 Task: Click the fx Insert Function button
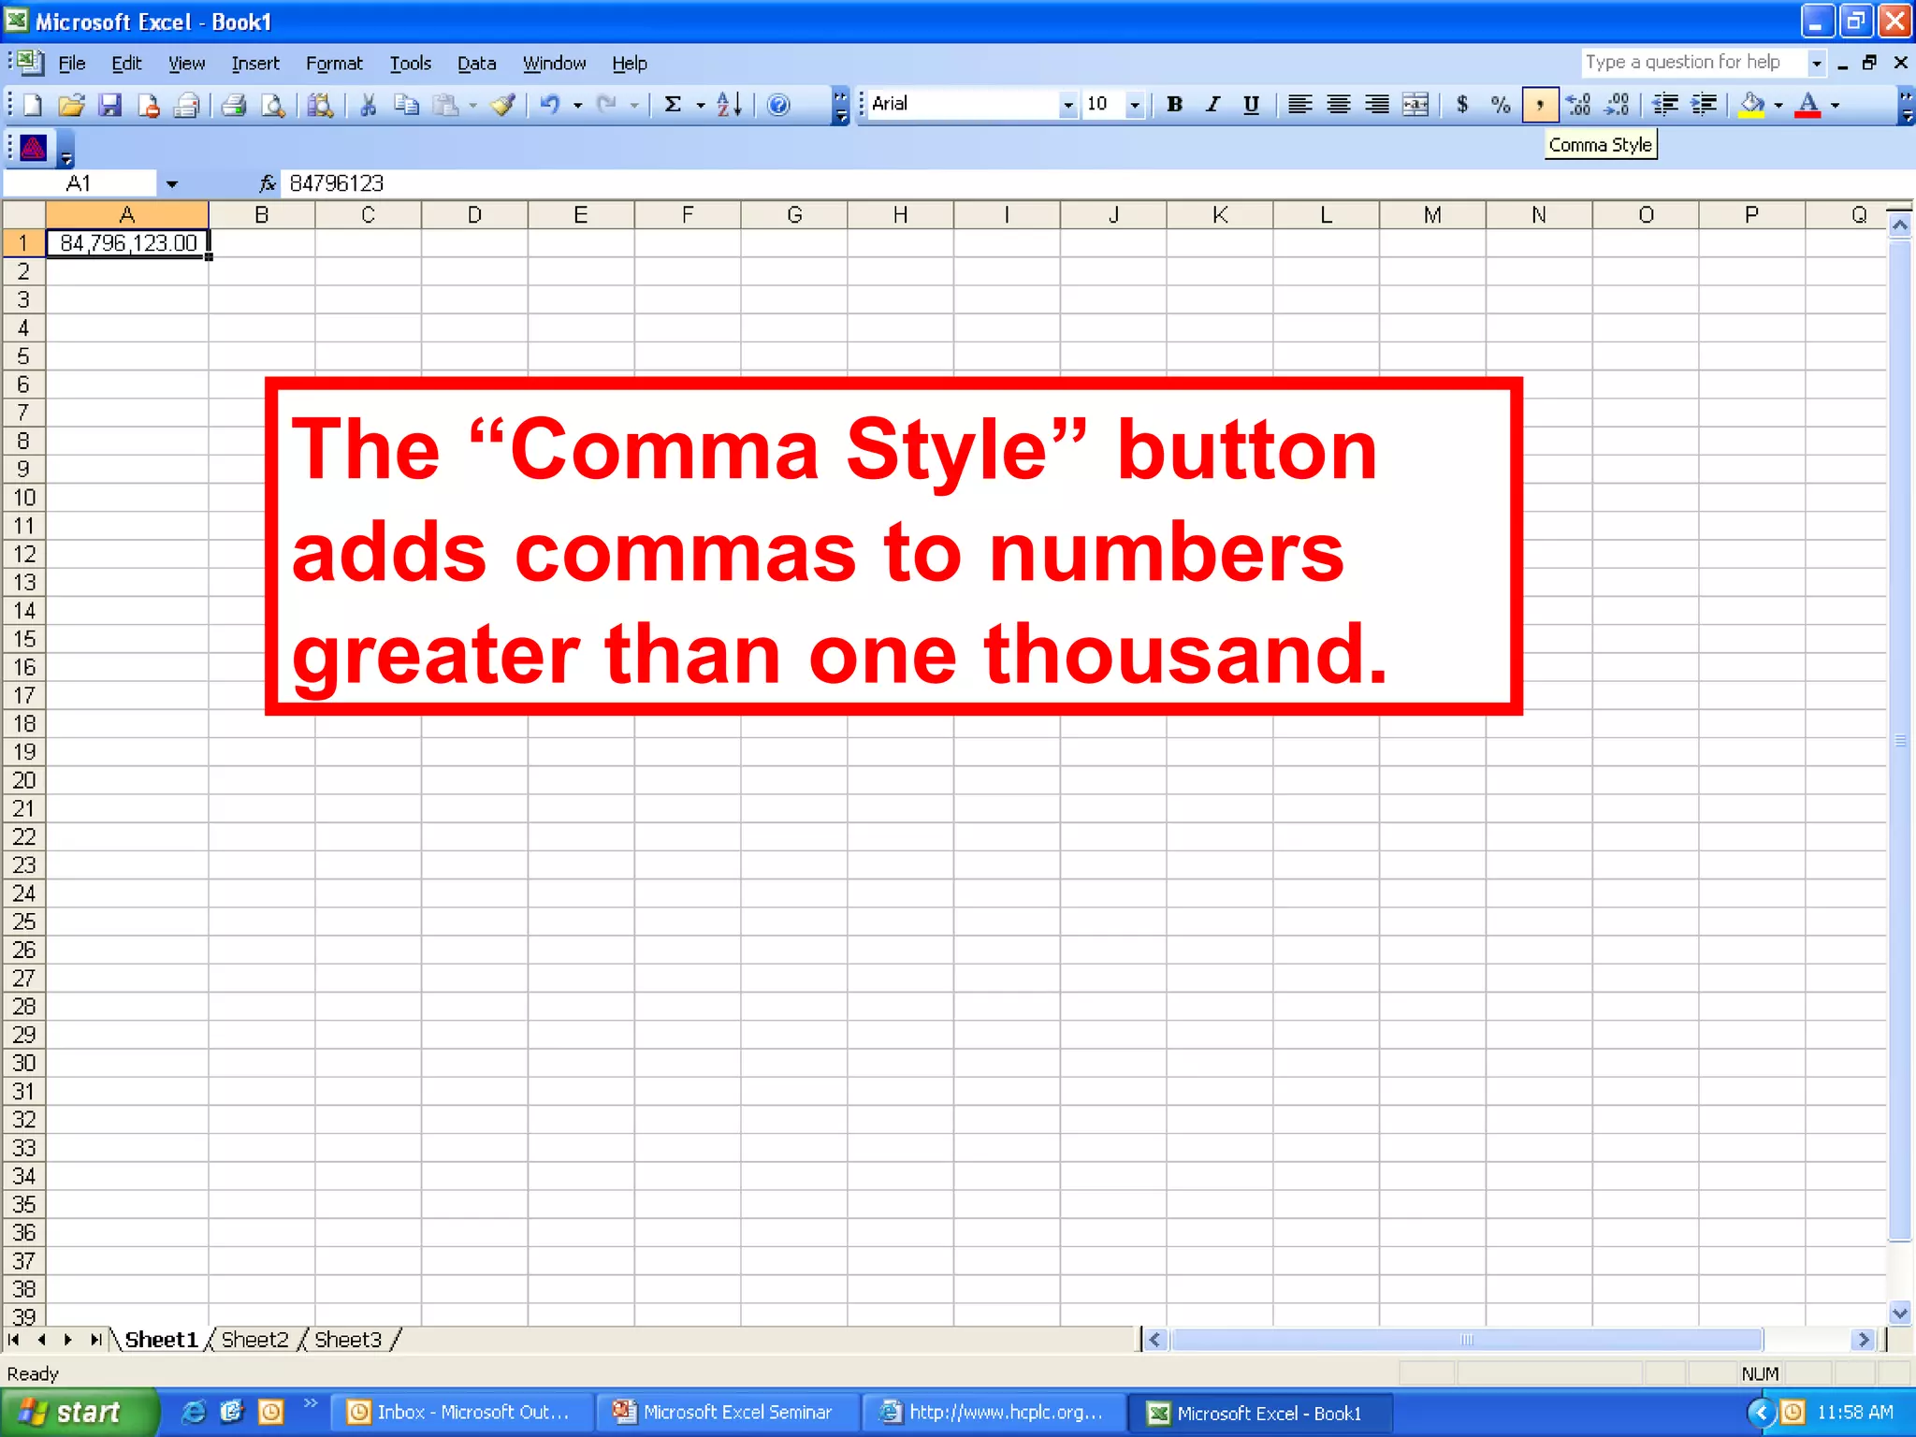(268, 183)
